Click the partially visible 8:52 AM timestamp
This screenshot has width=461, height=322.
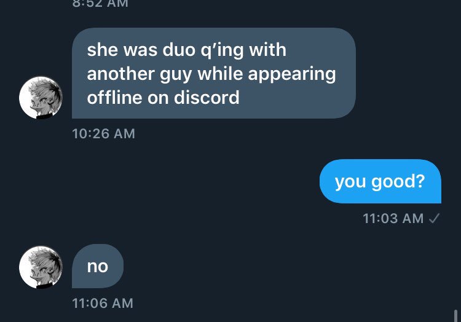100,4
